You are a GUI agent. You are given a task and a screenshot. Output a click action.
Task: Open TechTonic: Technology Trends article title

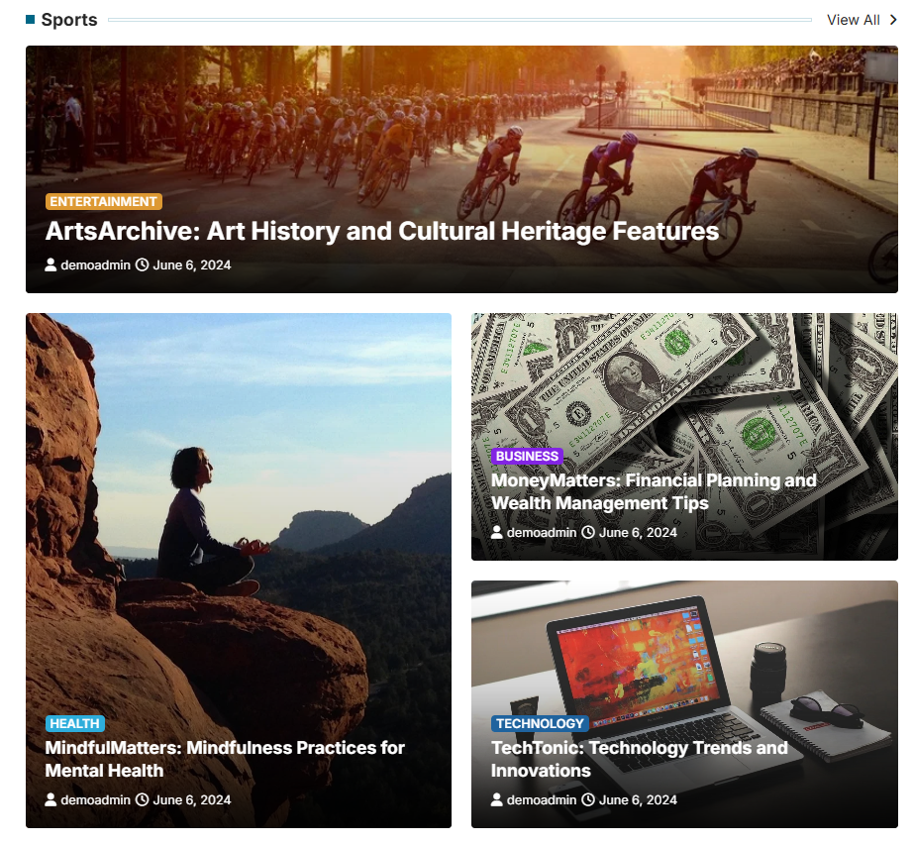[639, 759]
